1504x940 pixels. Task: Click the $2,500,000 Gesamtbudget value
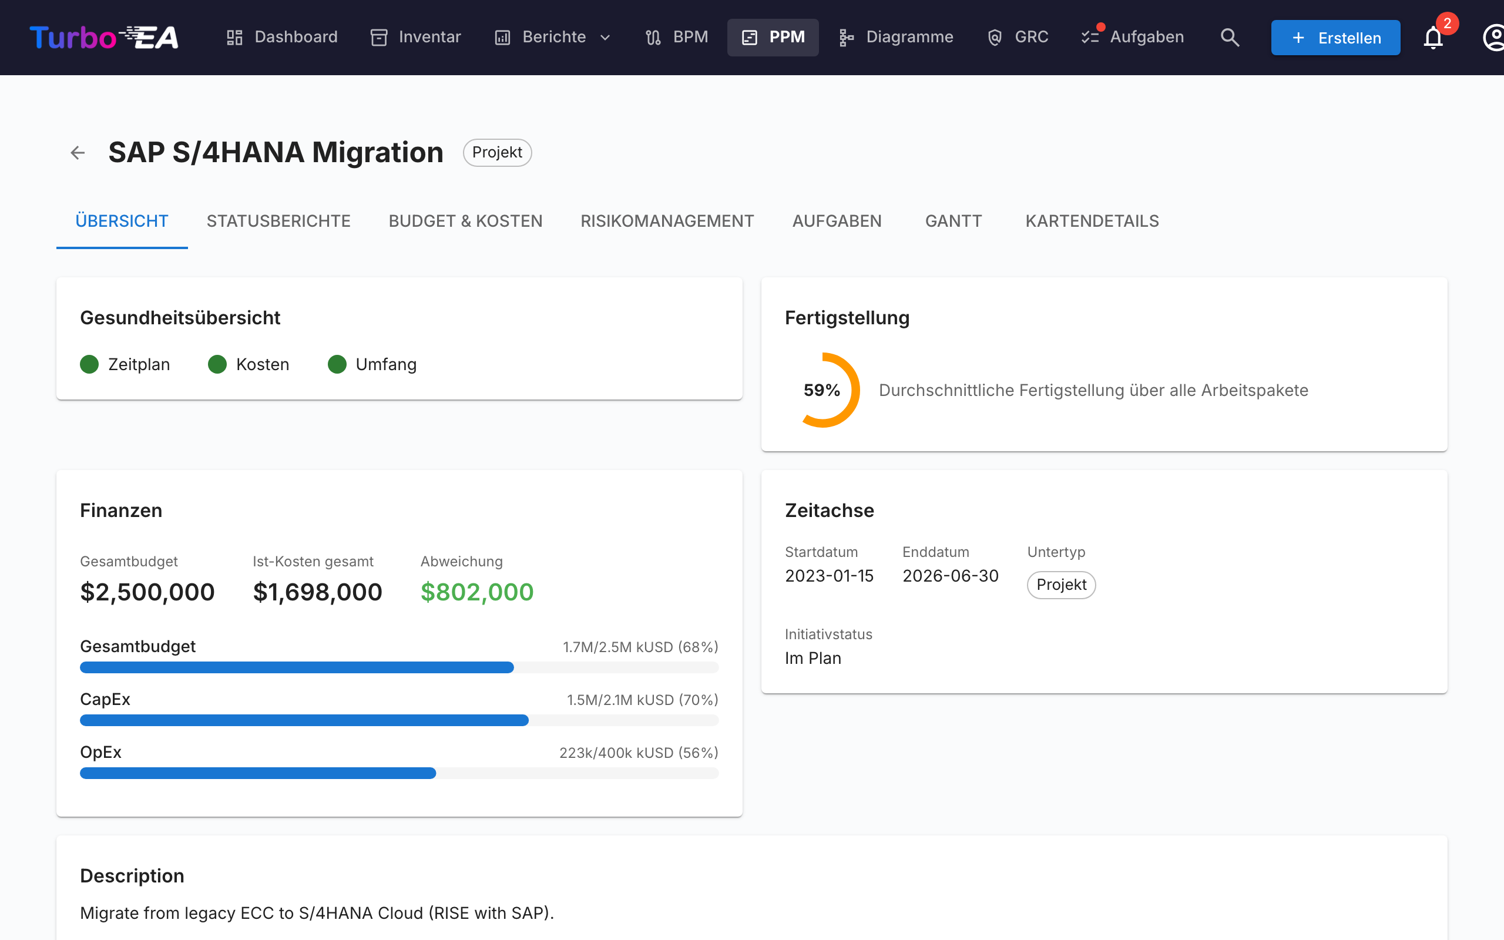pyautogui.click(x=147, y=592)
